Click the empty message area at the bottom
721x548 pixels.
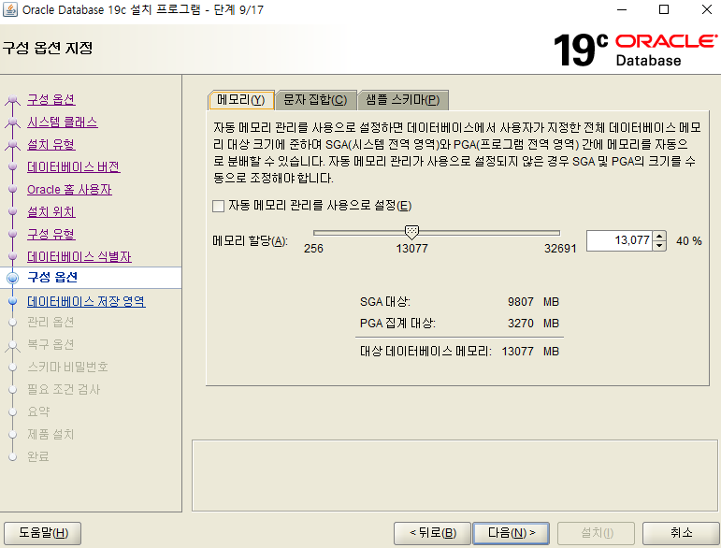click(454, 475)
